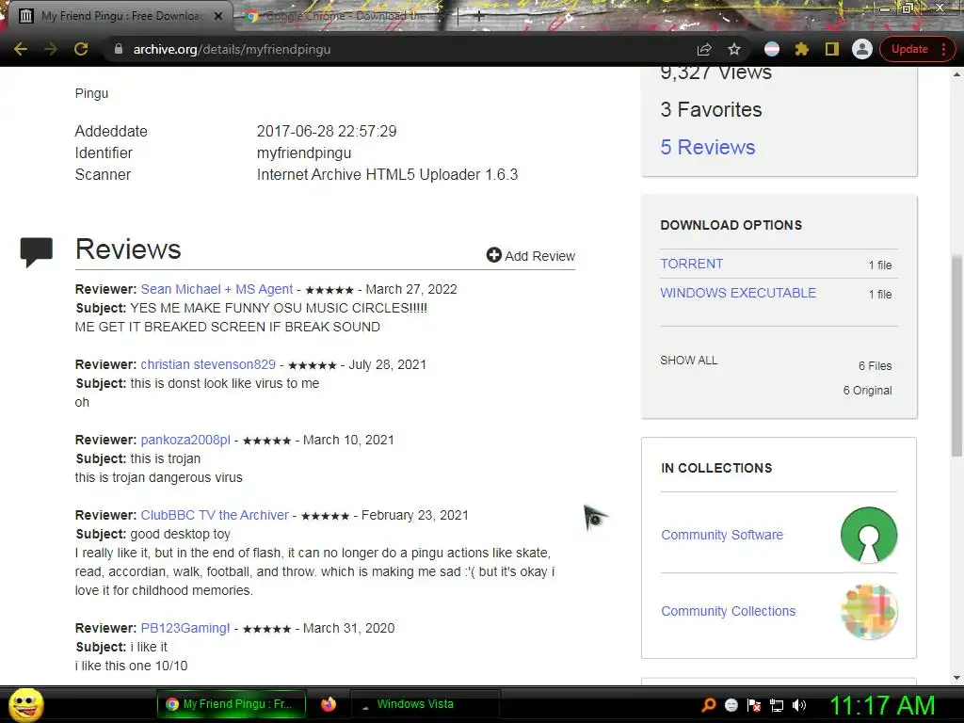This screenshot has height=723, width=964.
Task: Share this page via the share icon
Action: [x=704, y=49]
